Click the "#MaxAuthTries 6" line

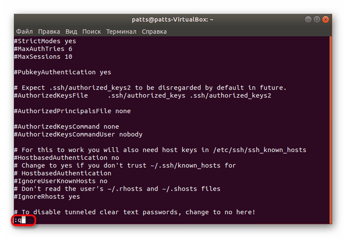43,49
